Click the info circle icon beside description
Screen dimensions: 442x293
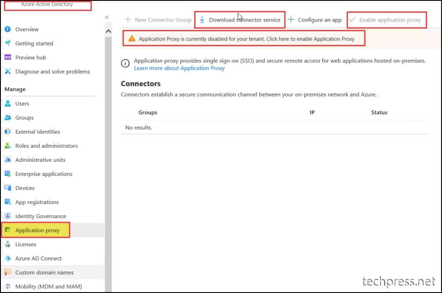click(x=125, y=63)
